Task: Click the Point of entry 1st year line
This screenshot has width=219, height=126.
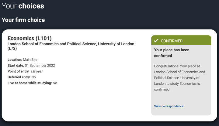Action: pos(25,71)
